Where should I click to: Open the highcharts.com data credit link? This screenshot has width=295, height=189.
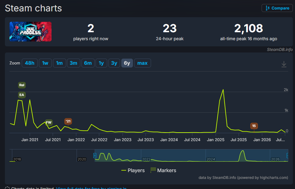click(243, 178)
